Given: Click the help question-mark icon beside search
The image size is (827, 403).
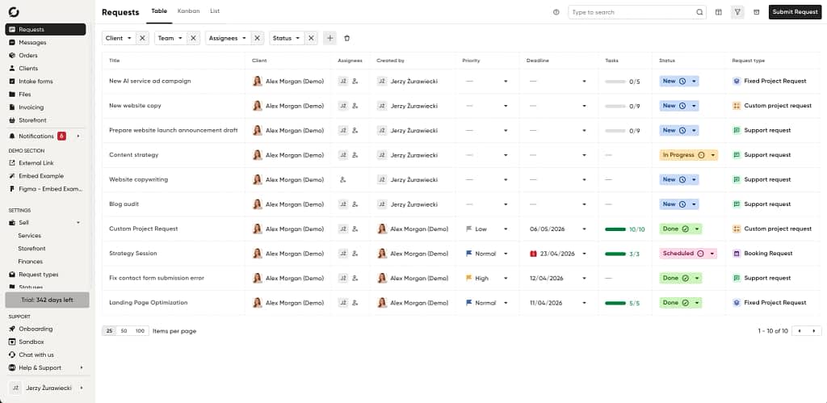Looking at the screenshot, I should 556,12.
